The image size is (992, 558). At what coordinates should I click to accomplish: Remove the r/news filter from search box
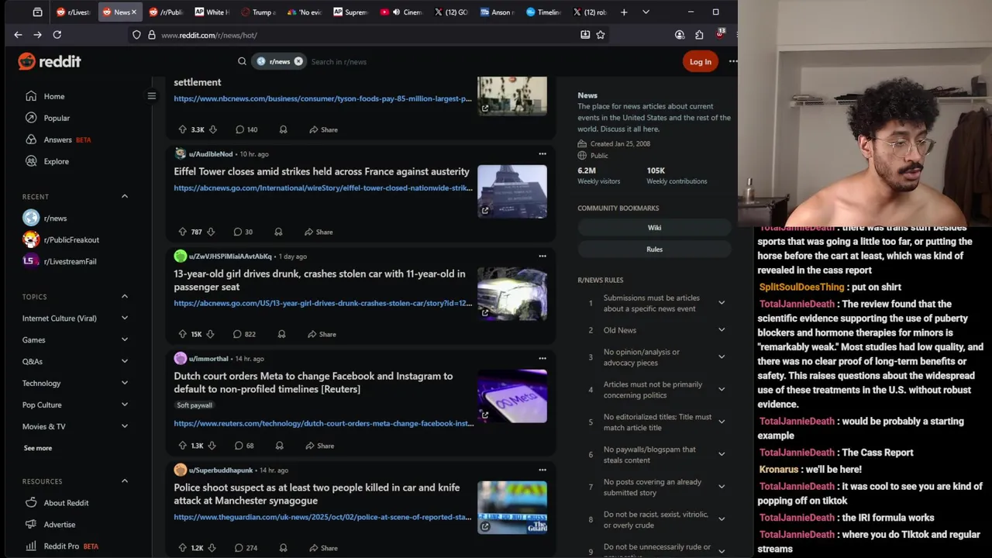(298, 61)
